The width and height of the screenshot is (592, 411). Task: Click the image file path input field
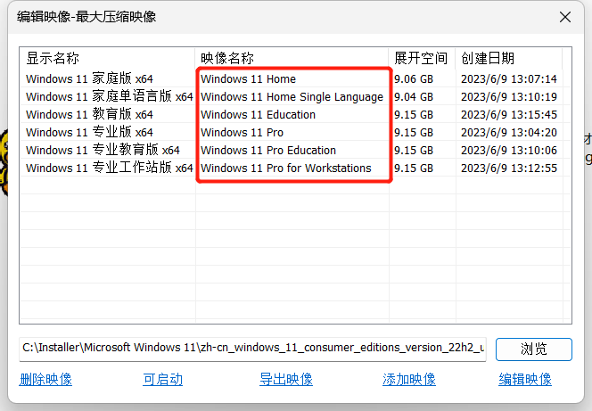pyautogui.click(x=252, y=349)
